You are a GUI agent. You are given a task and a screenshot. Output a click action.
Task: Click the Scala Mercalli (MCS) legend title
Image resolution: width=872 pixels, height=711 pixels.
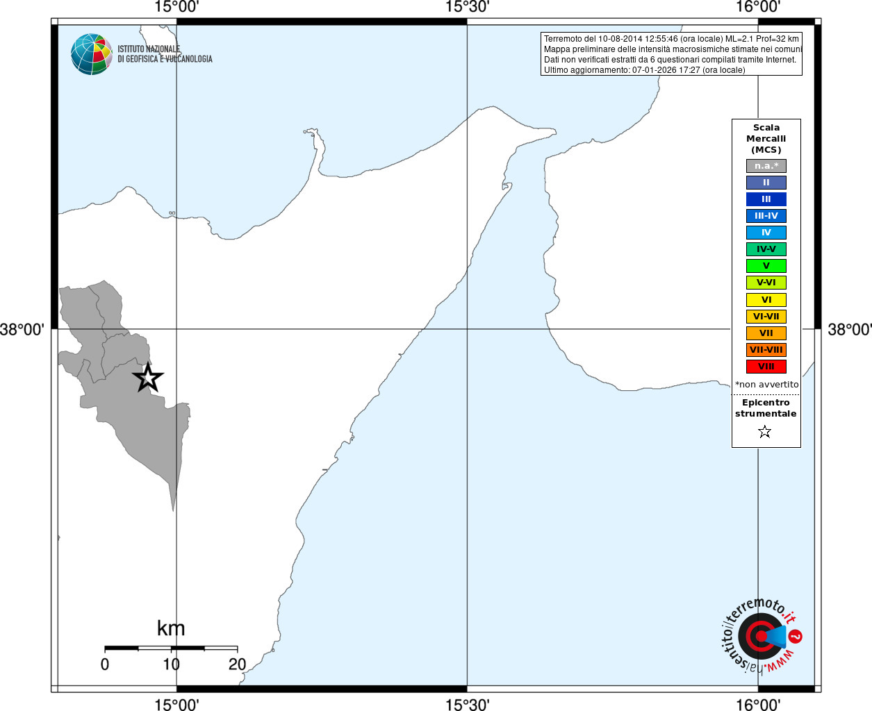[766, 138]
